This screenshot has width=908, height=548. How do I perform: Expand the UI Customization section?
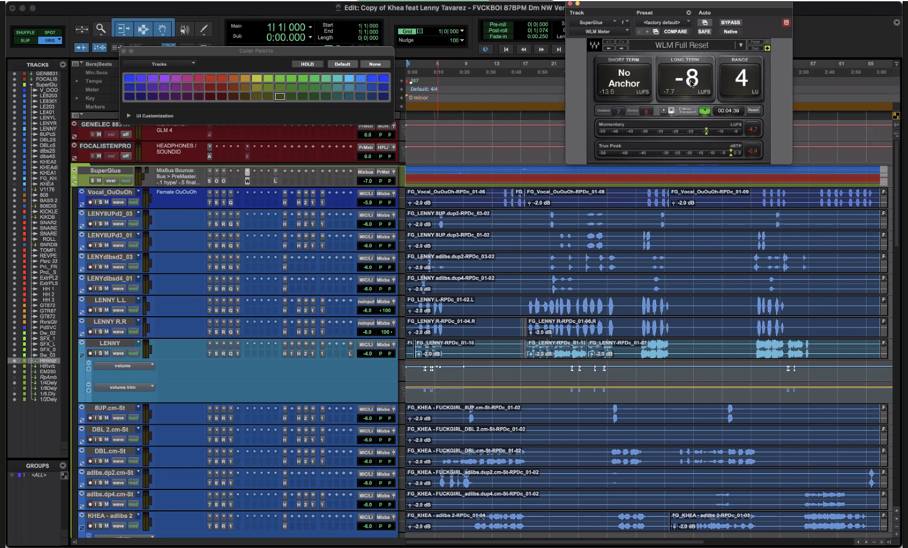[129, 116]
